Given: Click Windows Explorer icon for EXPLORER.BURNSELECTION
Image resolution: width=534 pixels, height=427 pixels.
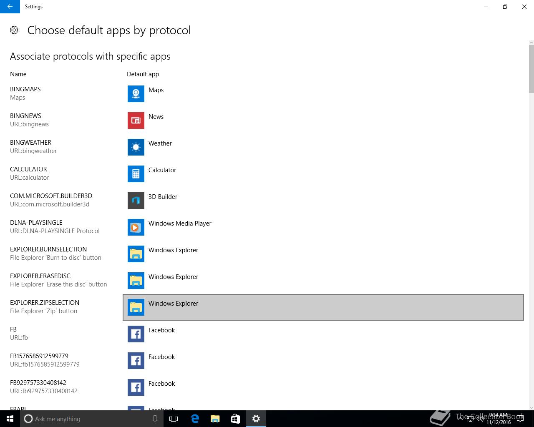Looking at the screenshot, I should (x=136, y=254).
